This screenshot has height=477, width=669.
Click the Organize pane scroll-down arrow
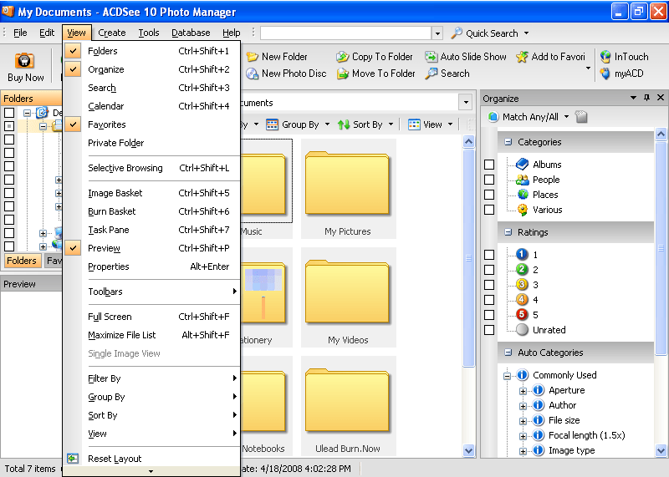point(661,450)
